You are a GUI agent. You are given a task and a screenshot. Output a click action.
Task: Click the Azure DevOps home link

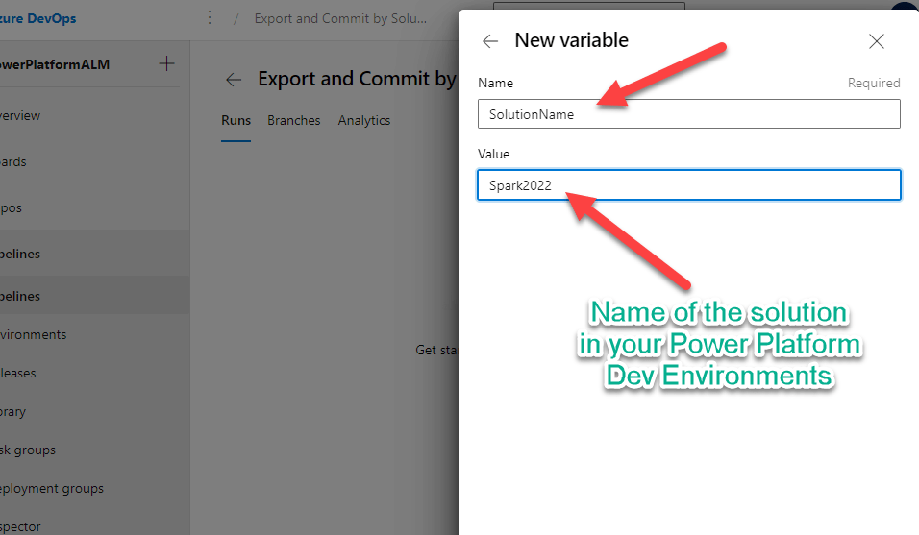coord(38,18)
